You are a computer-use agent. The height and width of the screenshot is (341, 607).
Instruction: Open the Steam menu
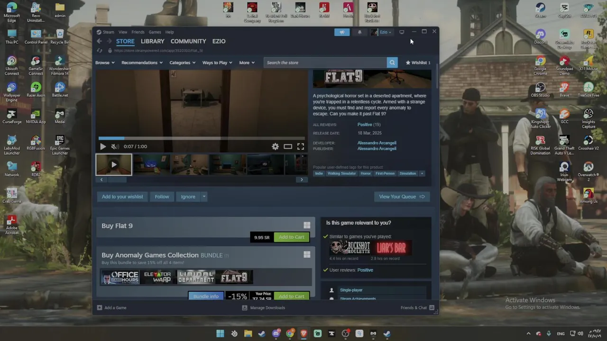tap(108, 32)
